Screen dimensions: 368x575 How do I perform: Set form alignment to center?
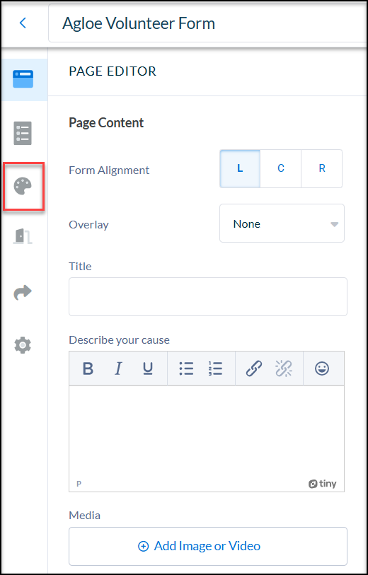click(x=281, y=169)
